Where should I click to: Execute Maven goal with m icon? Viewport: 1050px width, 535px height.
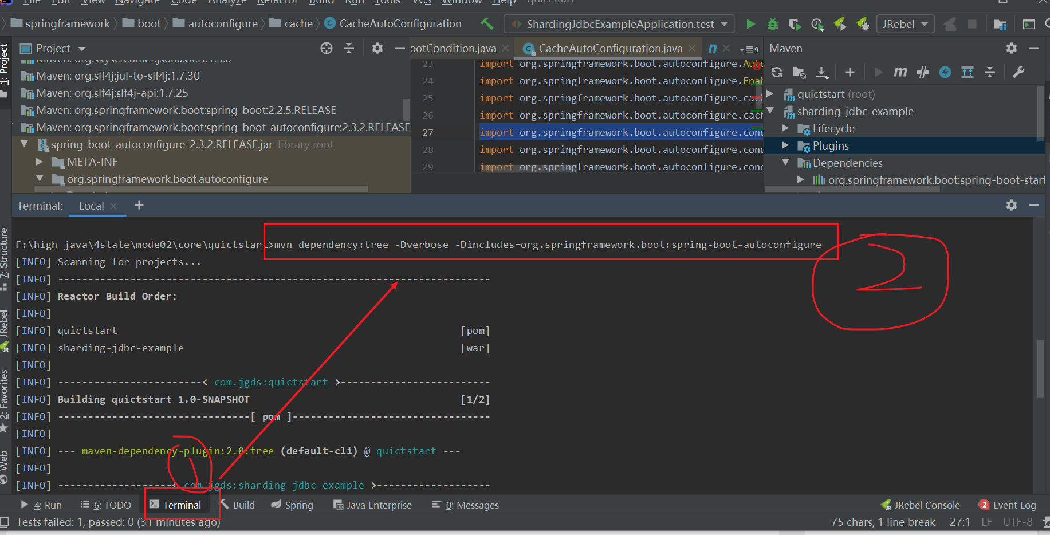tap(900, 72)
